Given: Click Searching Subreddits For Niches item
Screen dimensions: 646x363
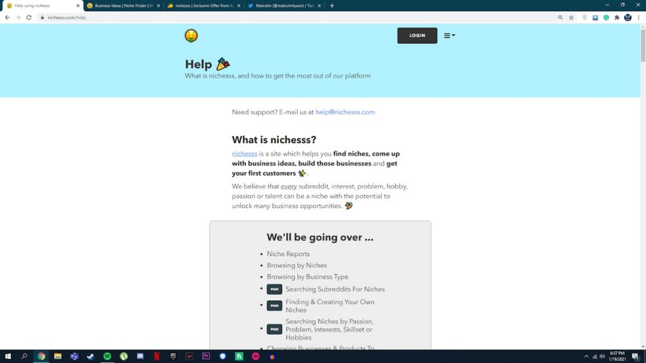Looking at the screenshot, I should point(335,289).
